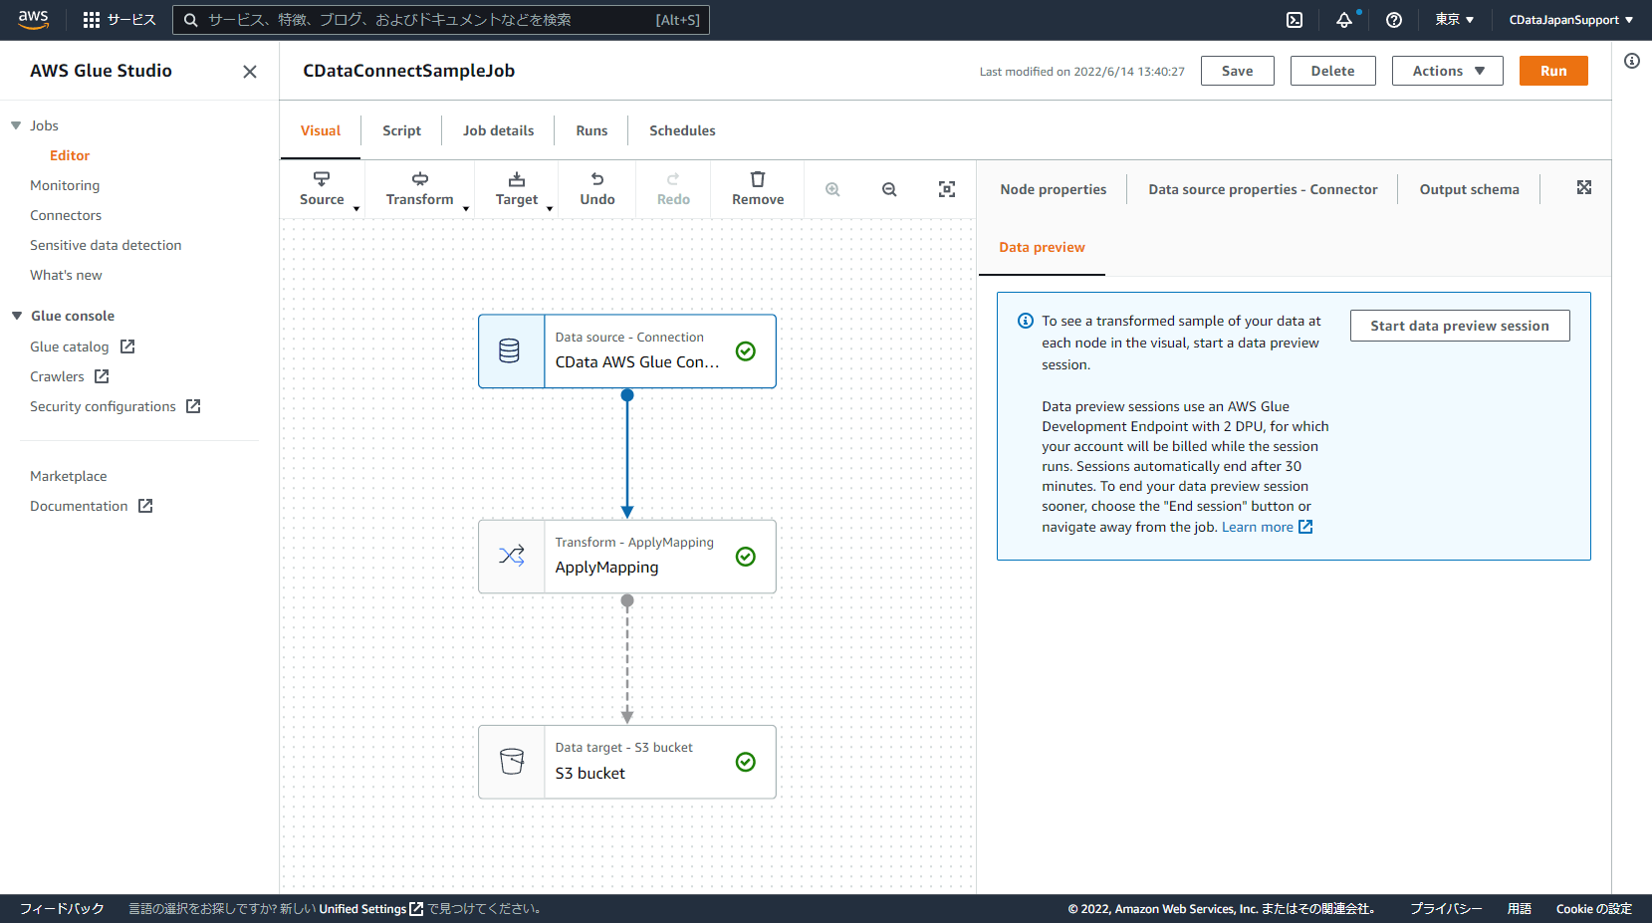This screenshot has width=1652, height=923.
Task: Save the job
Action: coord(1238,71)
